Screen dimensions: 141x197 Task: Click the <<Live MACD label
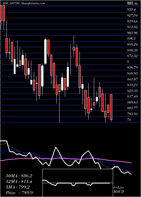click(119, 190)
